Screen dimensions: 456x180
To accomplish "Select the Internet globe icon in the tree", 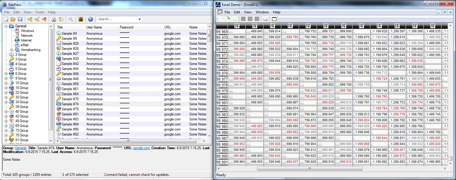I will click(17, 40).
